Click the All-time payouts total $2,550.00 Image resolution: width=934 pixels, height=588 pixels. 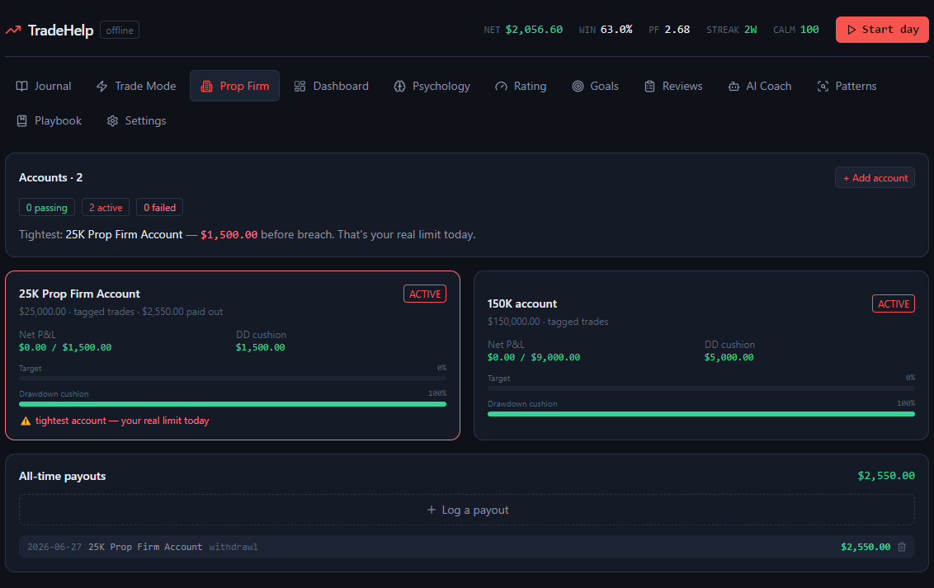click(x=886, y=476)
